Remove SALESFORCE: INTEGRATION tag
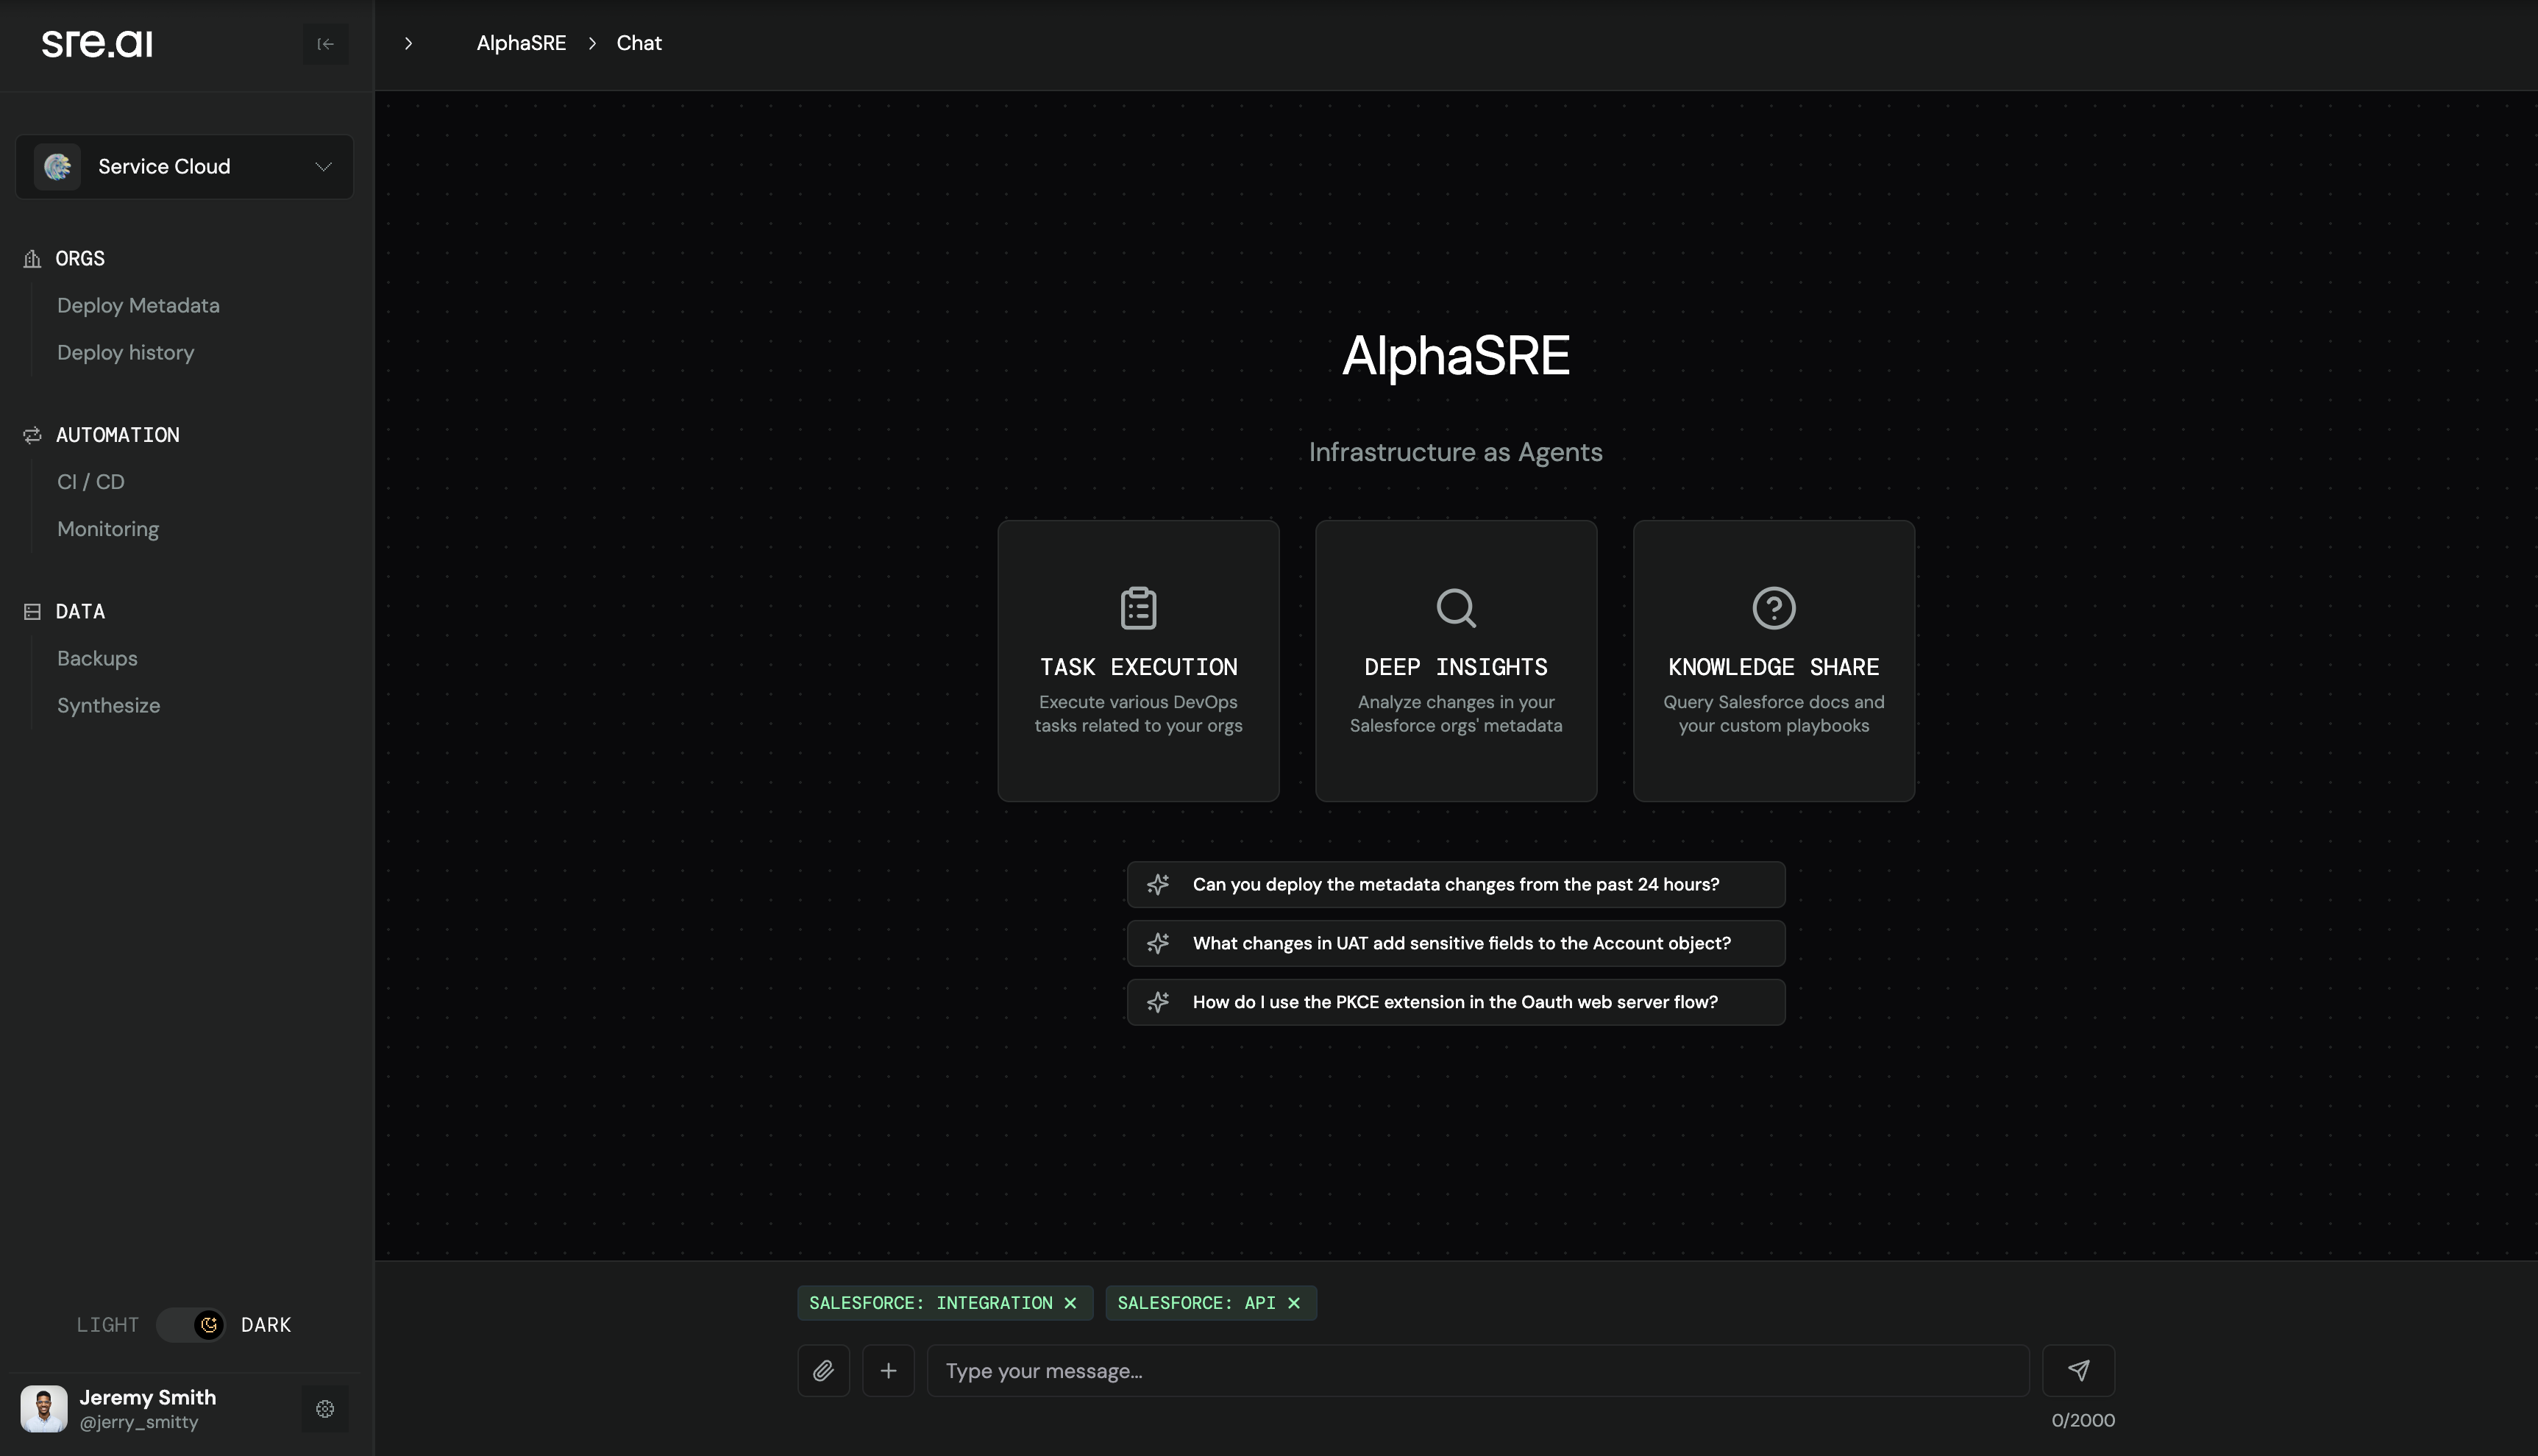The image size is (2538, 1456). pyautogui.click(x=1070, y=1303)
